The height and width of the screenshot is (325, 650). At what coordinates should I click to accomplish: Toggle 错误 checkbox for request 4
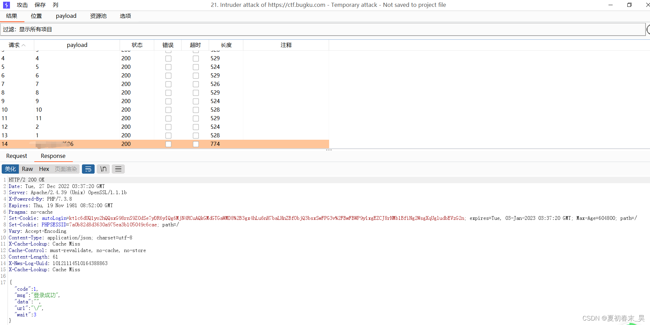pos(168,59)
